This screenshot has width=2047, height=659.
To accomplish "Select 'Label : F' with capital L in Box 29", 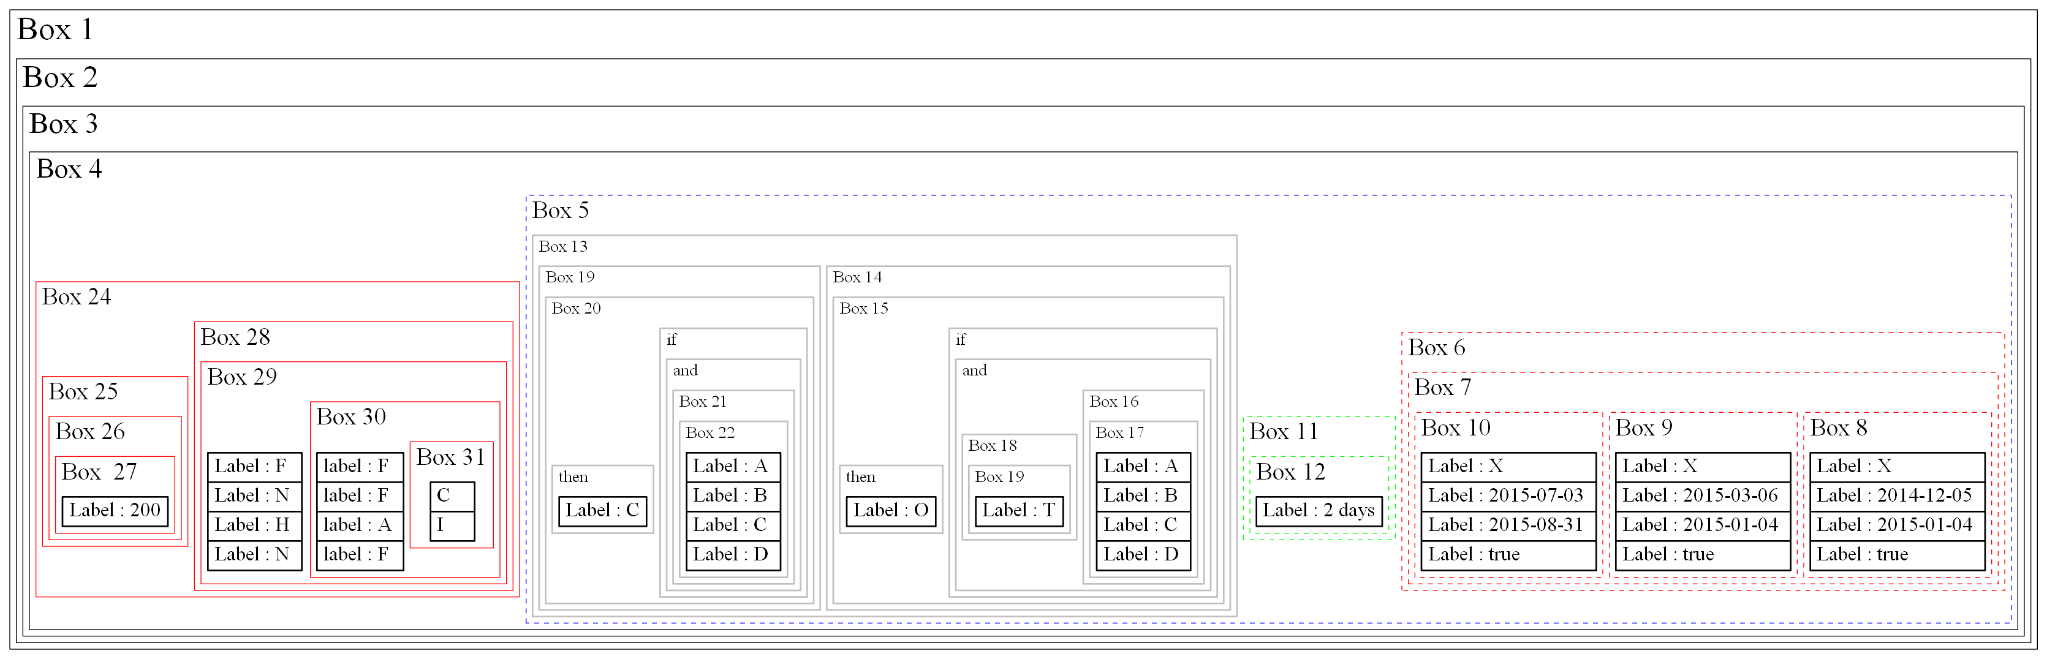I will [254, 467].
